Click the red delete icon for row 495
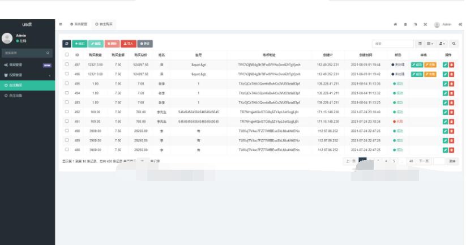 point(452,84)
